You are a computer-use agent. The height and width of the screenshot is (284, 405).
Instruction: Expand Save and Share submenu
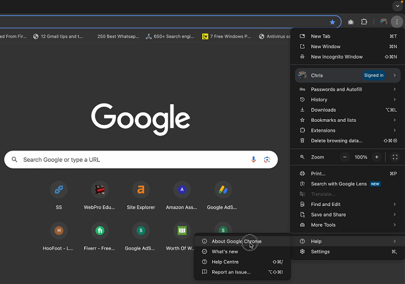(x=348, y=215)
